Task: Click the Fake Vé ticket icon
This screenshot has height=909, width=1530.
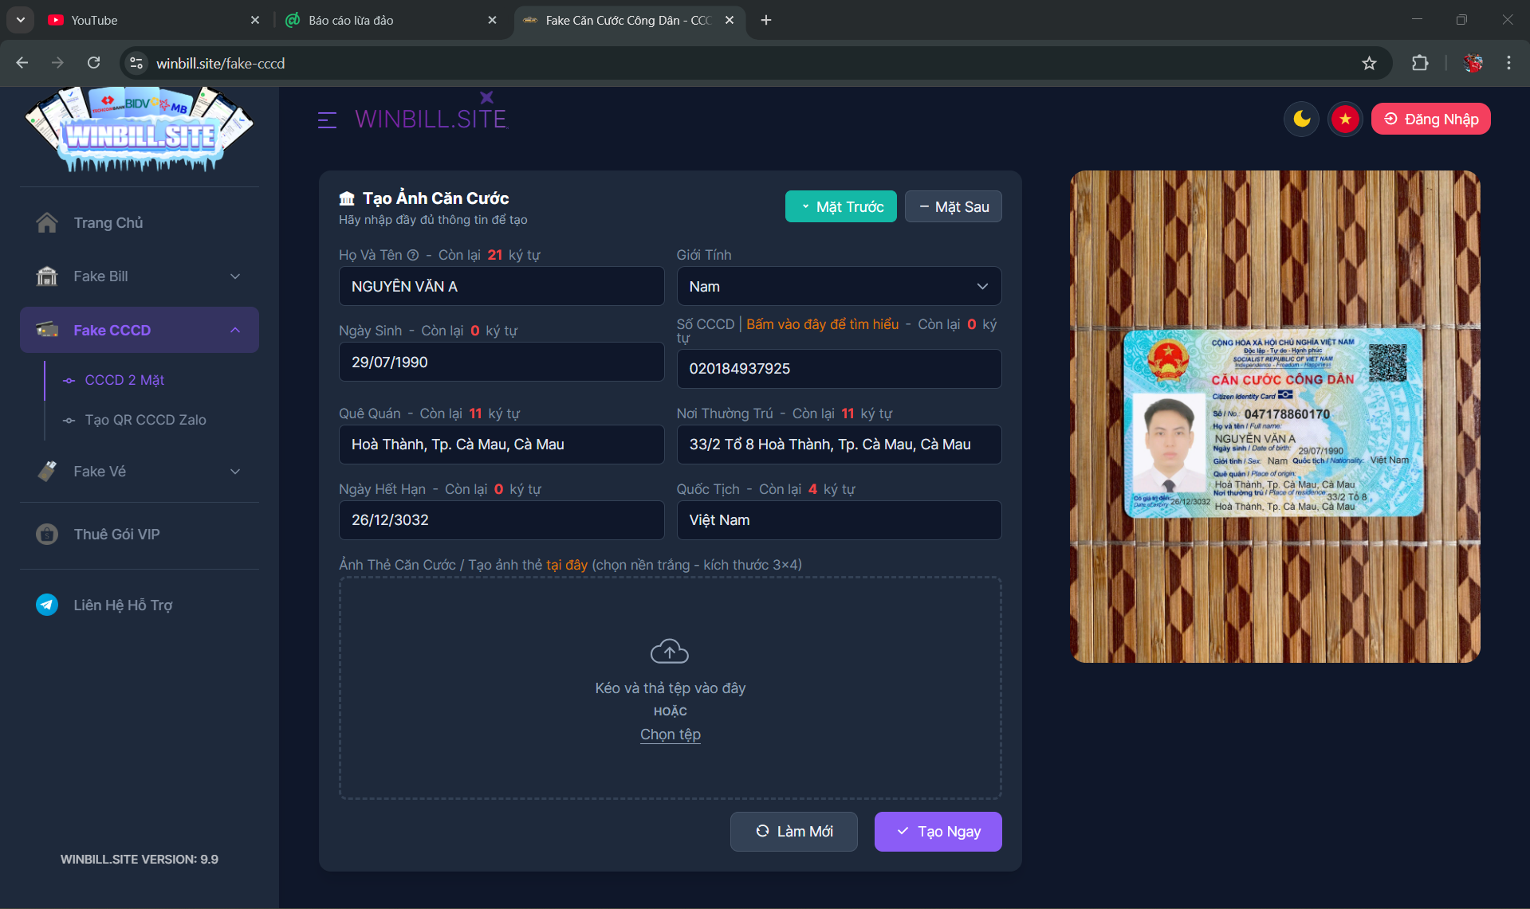Action: coord(47,471)
